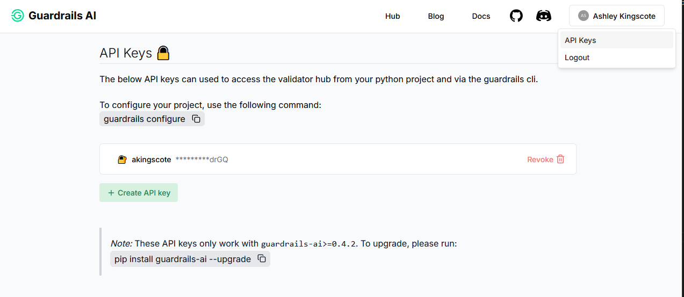Click the Guardrails AI brand name text
Image resolution: width=684 pixels, height=297 pixels.
[x=62, y=16]
